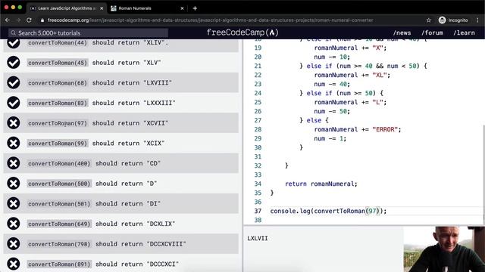The image size is (485, 272).
Task: Click the fail icon for convertToRoman(798)
Action: (x=14, y=244)
